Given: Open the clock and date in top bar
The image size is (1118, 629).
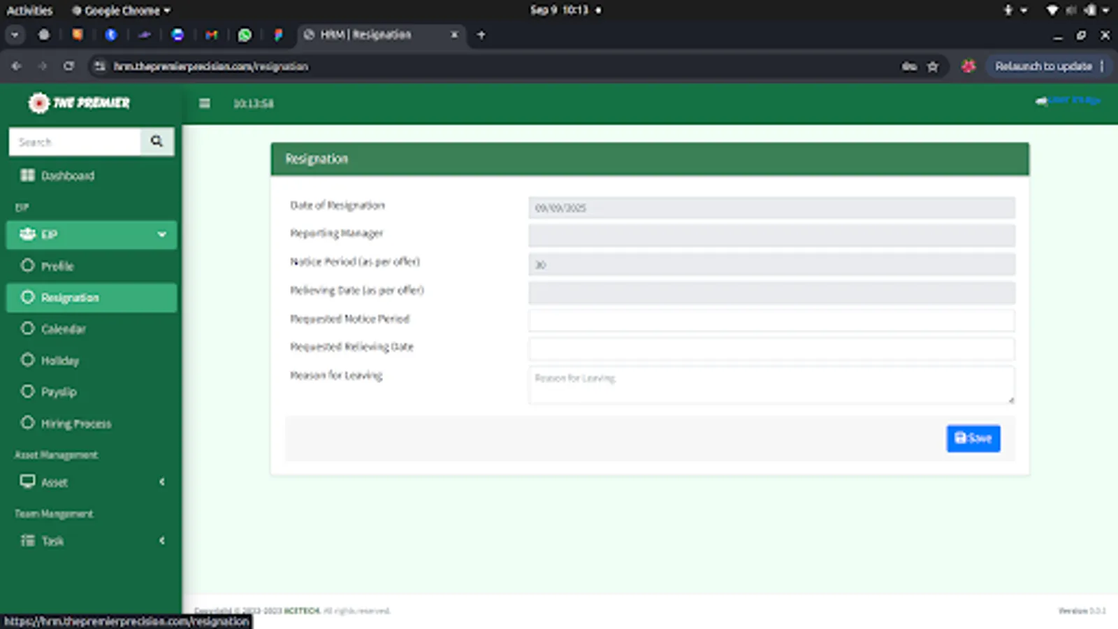Looking at the screenshot, I should [559, 10].
